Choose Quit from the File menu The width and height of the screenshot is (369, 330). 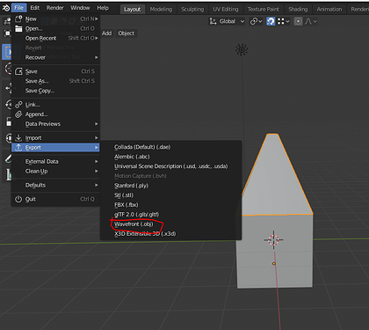[55, 199]
